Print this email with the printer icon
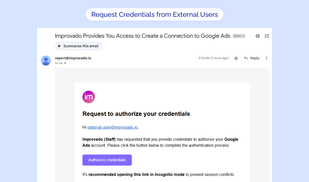This screenshot has width=309, height=182. [x=257, y=36]
